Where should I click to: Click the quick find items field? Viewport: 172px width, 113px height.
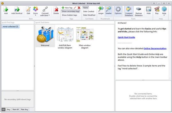click(75, 22)
